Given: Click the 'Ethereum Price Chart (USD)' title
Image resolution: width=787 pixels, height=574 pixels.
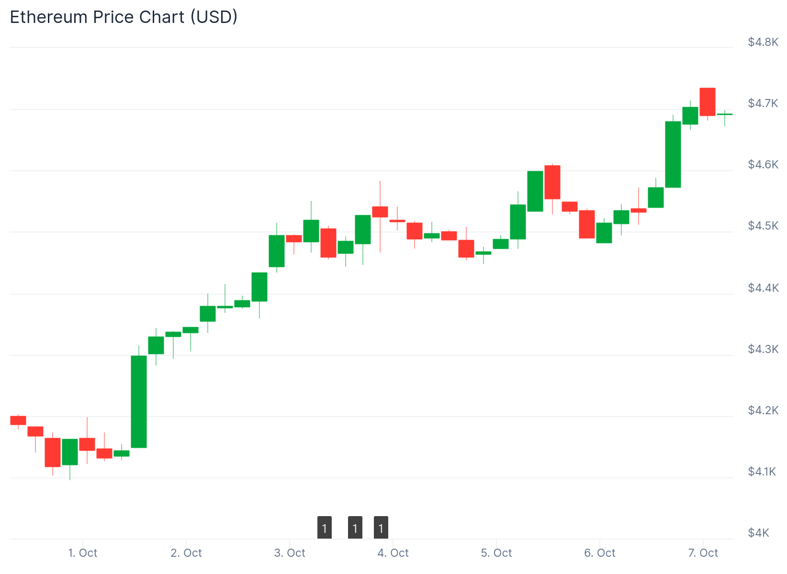Looking at the screenshot, I should (x=124, y=17).
